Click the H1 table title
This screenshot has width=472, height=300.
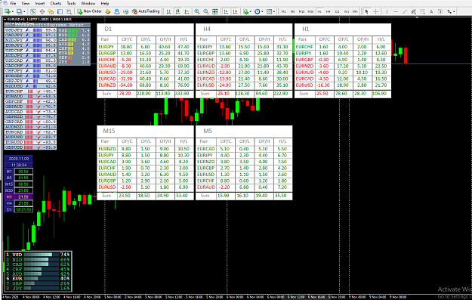pyautogui.click(x=306, y=29)
